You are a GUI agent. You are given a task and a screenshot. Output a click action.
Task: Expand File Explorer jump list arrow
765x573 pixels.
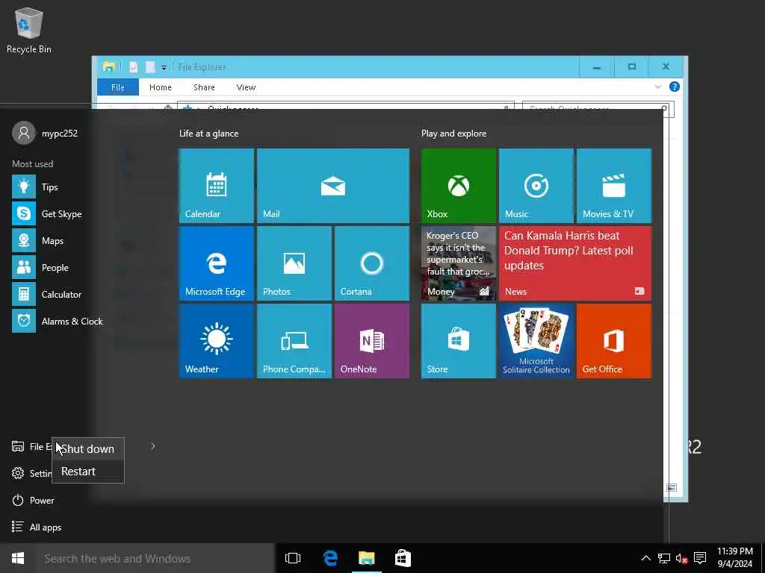coord(152,446)
